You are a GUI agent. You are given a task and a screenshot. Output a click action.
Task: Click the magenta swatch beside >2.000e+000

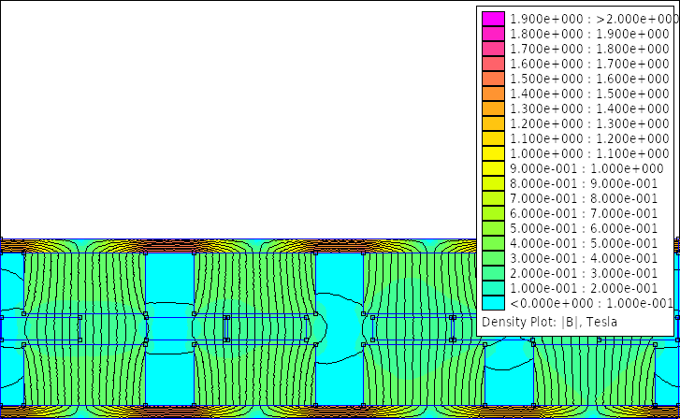[493, 19]
